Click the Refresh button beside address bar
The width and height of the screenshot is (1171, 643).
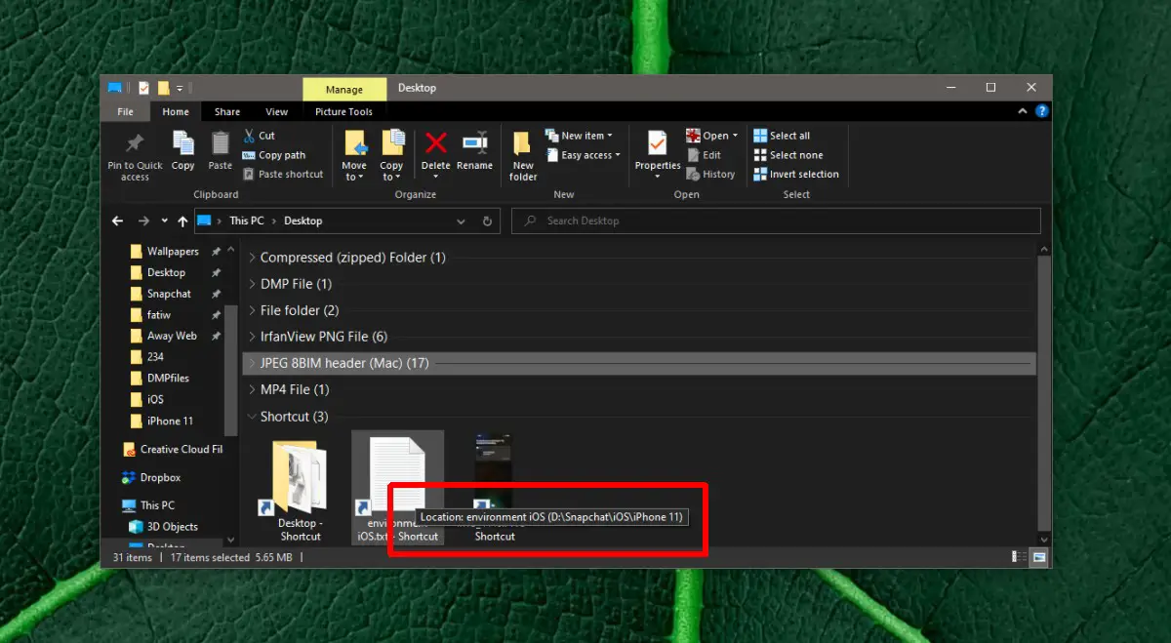coord(489,221)
